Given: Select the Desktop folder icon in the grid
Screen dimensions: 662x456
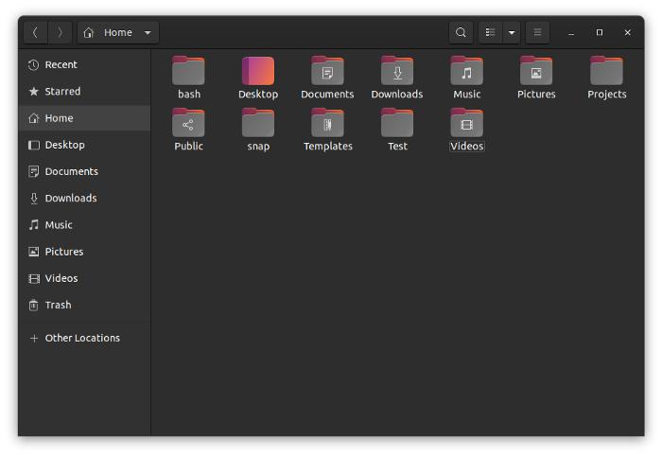Looking at the screenshot, I should [x=258, y=71].
